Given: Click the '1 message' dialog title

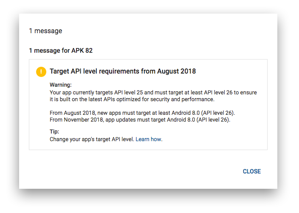Looking at the screenshot, I should pyautogui.click(x=45, y=31).
